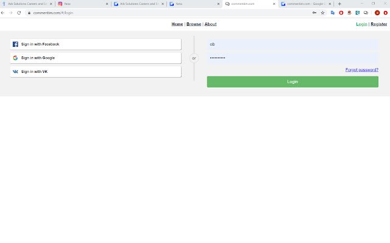The height and width of the screenshot is (243, 390).
Task: Sign in with Facebook
Action: [96, 44]
